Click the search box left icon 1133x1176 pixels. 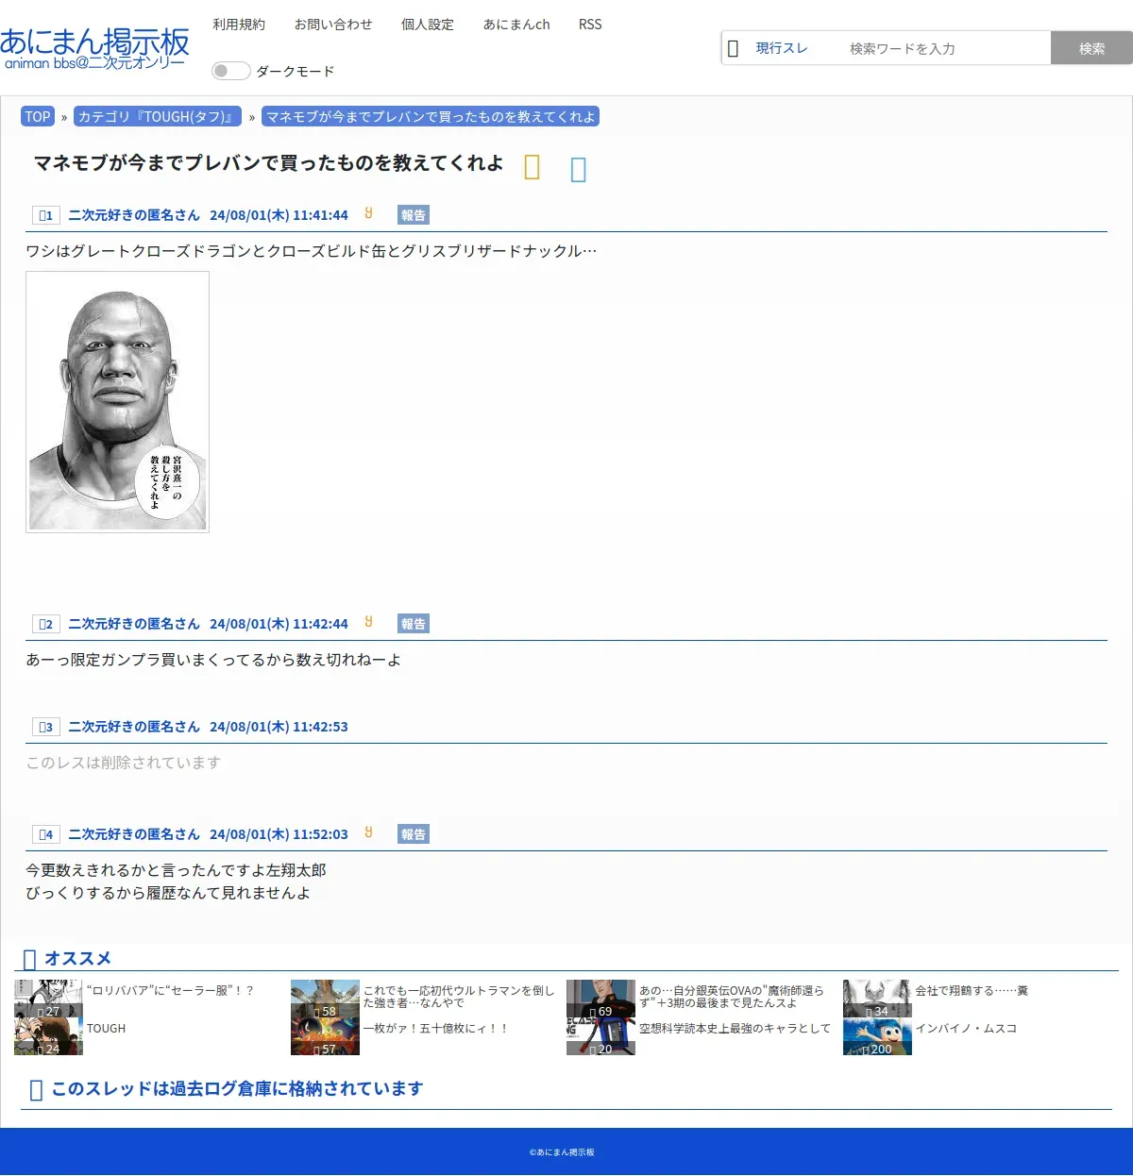coord(733,48)
